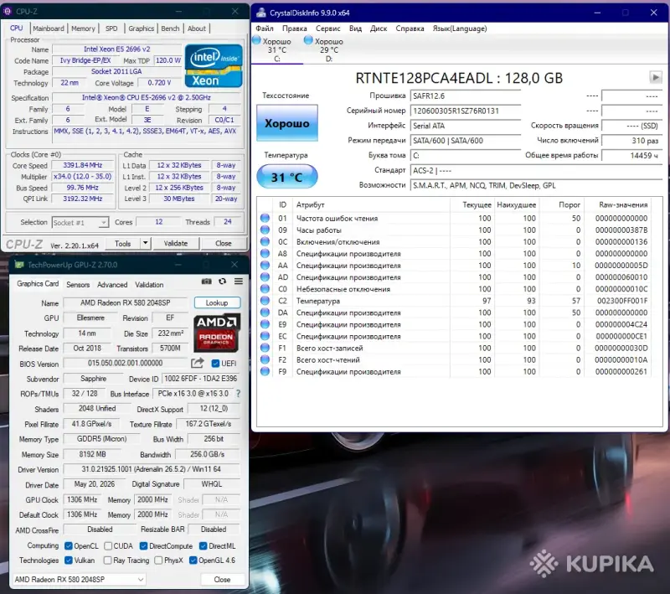Click the blue Хорошо health status button

click(287, 123)
